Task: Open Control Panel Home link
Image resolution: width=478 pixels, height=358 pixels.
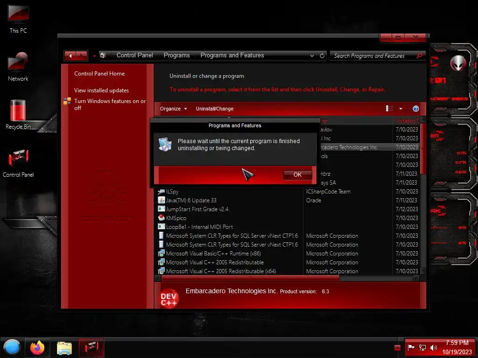Action: (99, 73)
